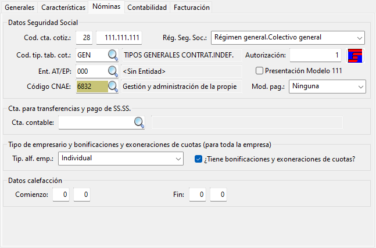Viewport: 376px width, 248px height.
Task: Open lookup for Cod. tip. tab. cot. field
Action: 113,55
